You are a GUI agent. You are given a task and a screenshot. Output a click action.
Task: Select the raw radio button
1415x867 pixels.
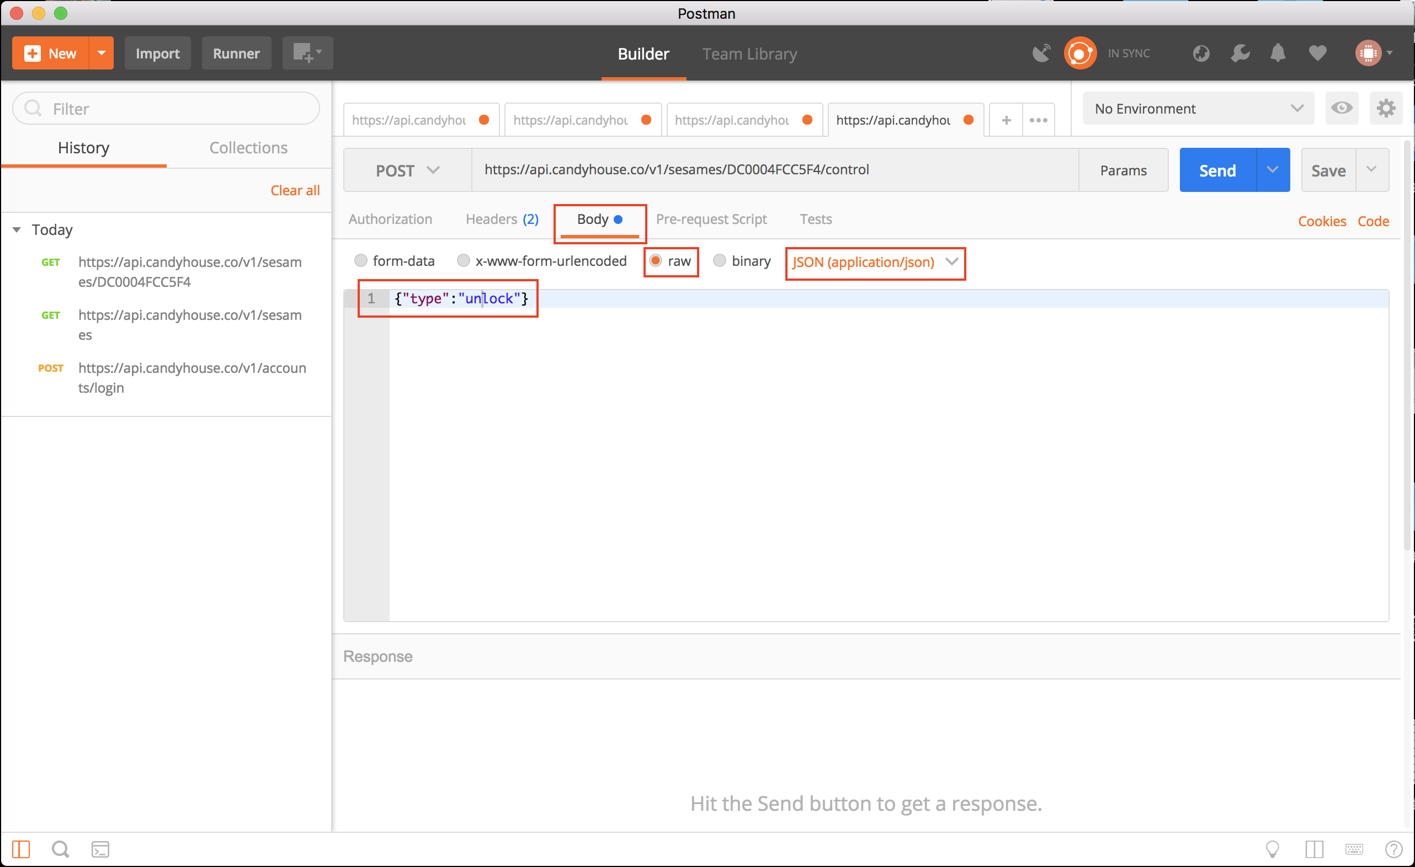655,260
